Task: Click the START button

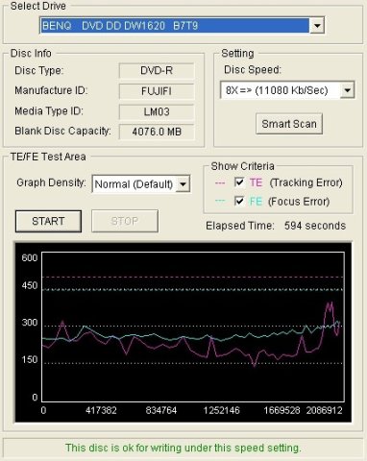Action: tap(48, 221)
